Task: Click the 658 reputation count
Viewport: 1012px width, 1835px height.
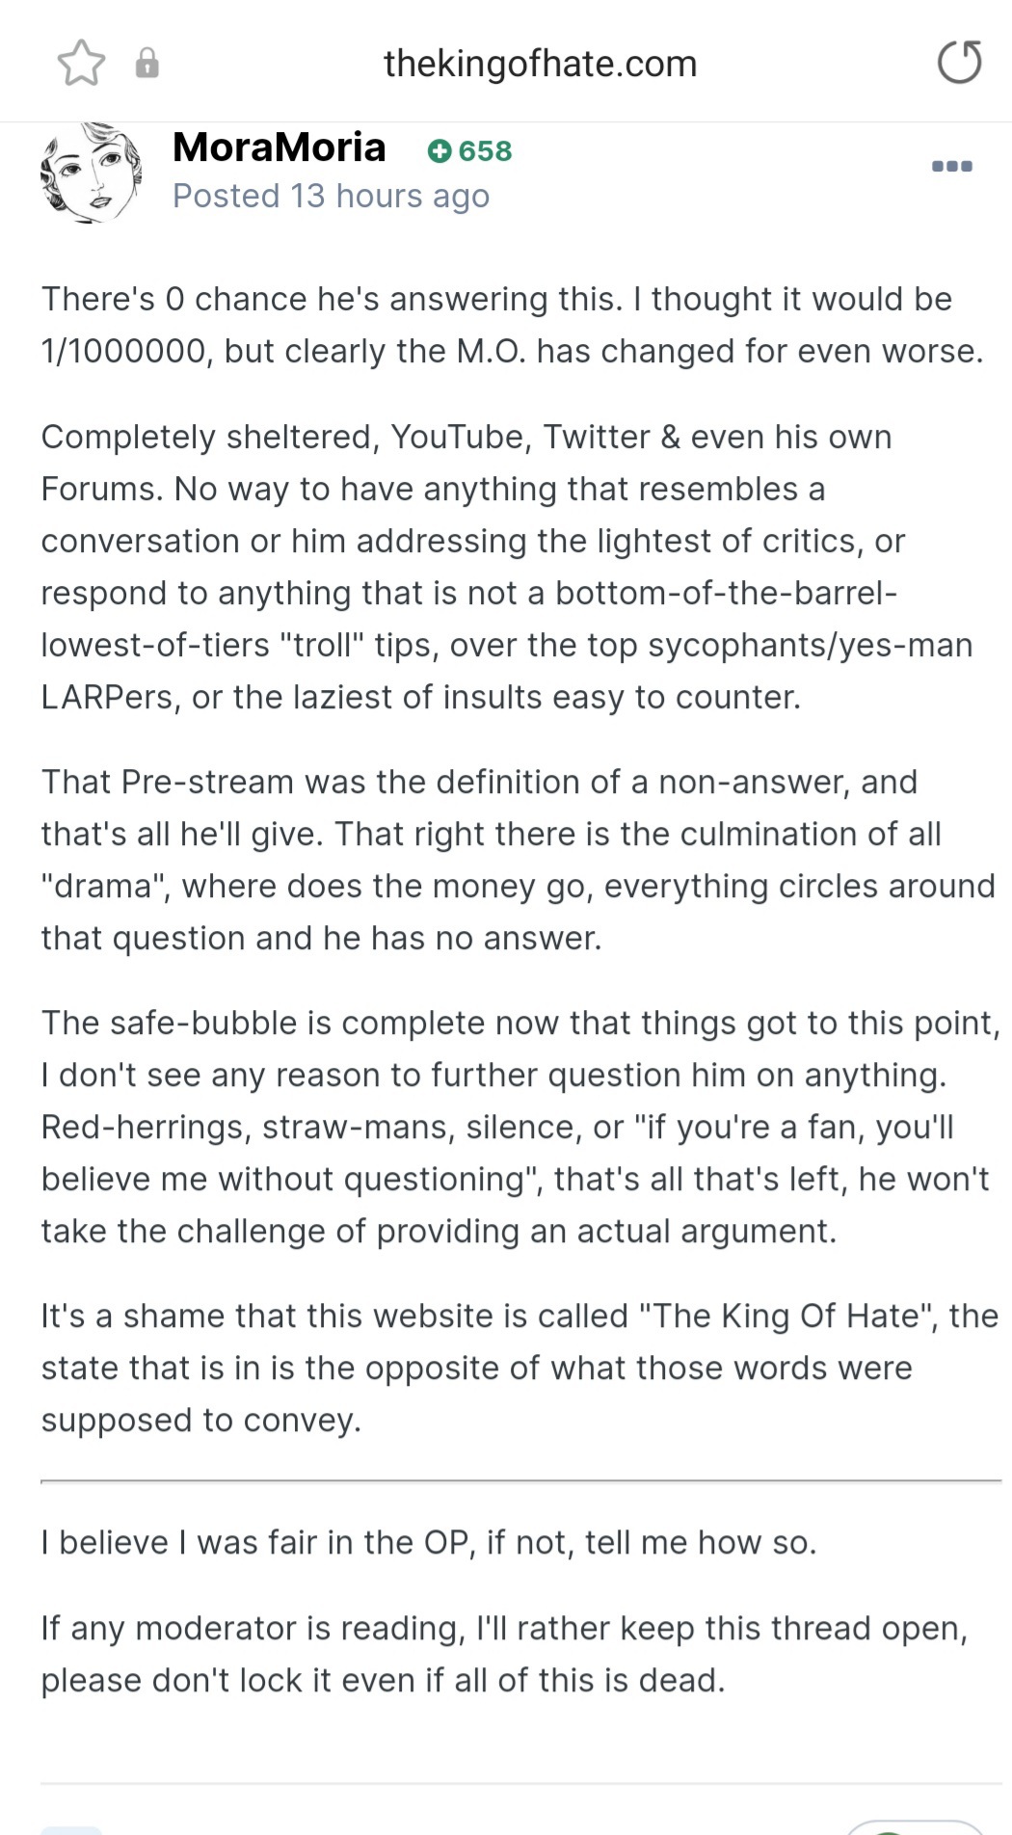Action: tap(486, 151)
